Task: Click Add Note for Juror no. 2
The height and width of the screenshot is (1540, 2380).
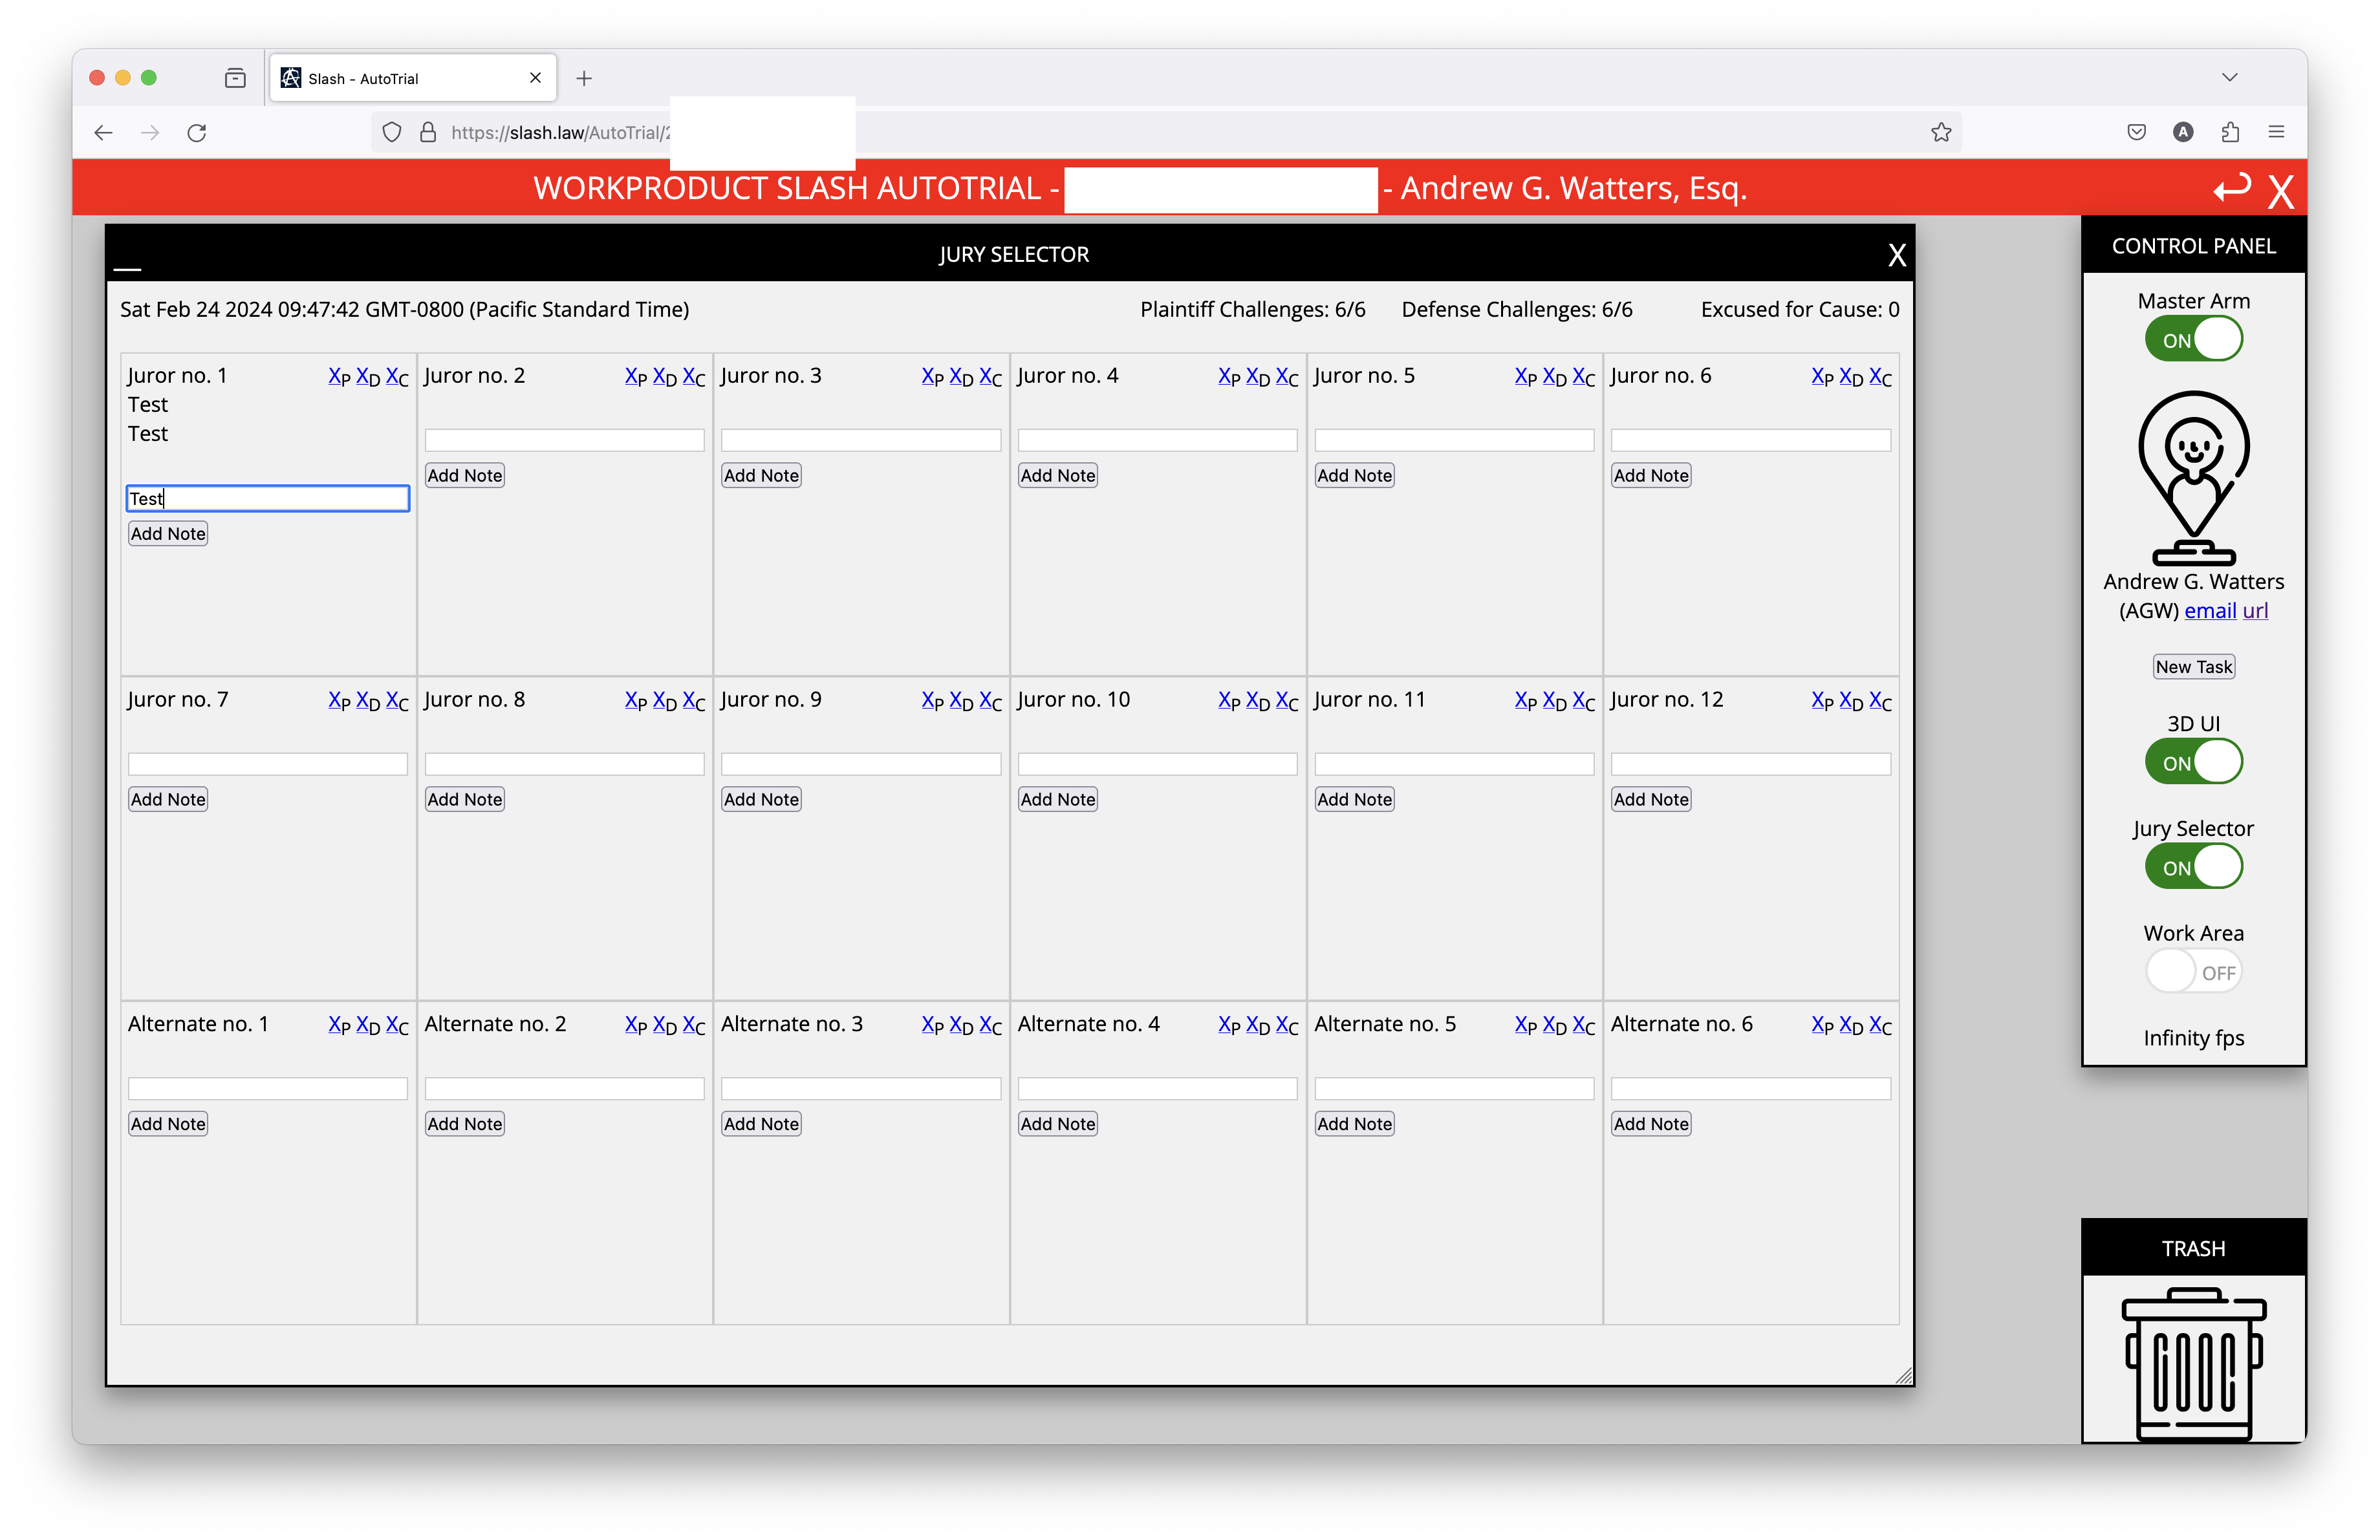Action: pos(464,476)
